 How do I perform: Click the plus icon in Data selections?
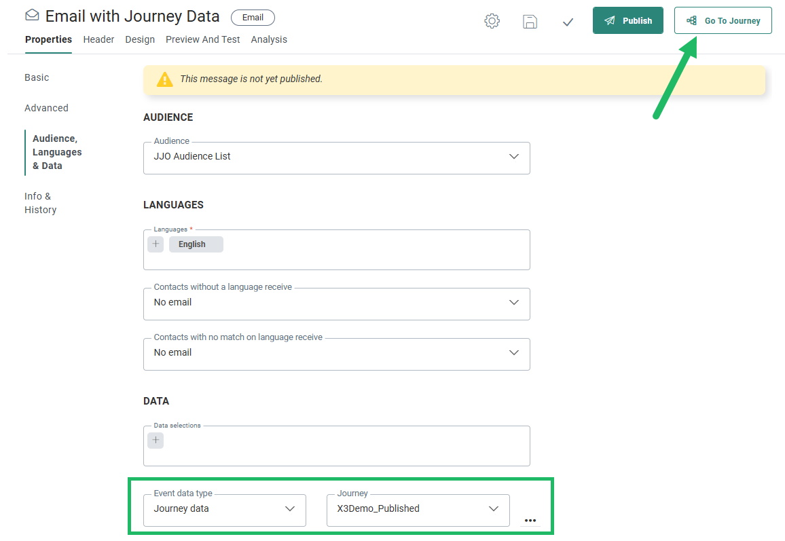point(156,441)
